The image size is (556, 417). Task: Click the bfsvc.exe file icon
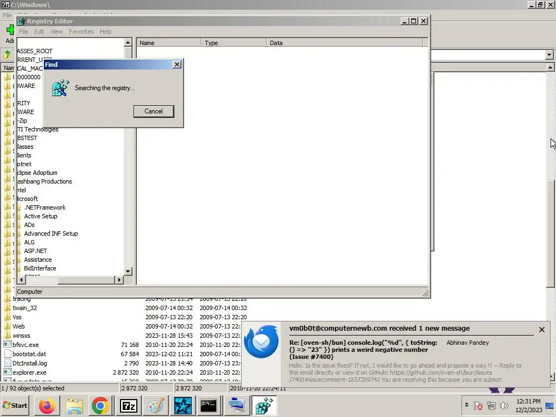pyautogui.click(x=7, y=344)
